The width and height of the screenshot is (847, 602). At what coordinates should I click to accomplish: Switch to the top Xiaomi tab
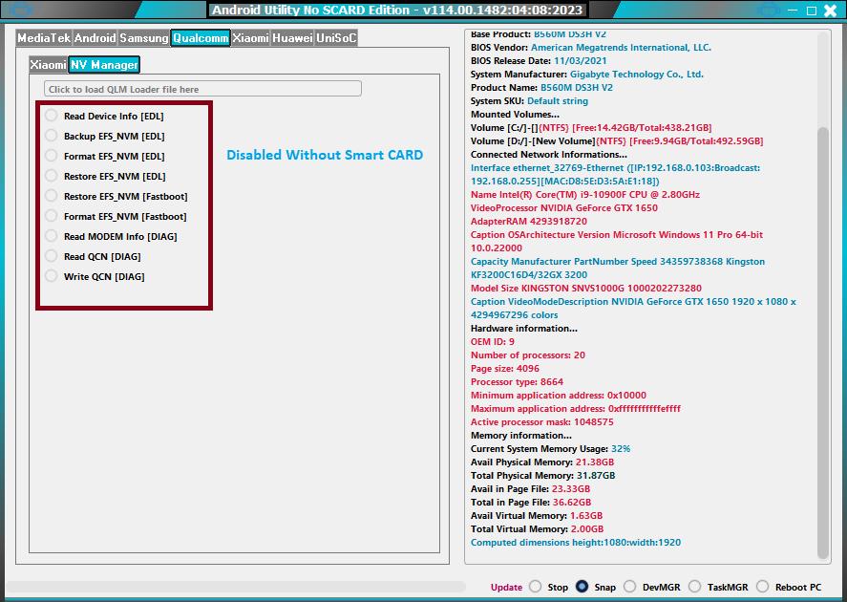[x=250, y=38]
